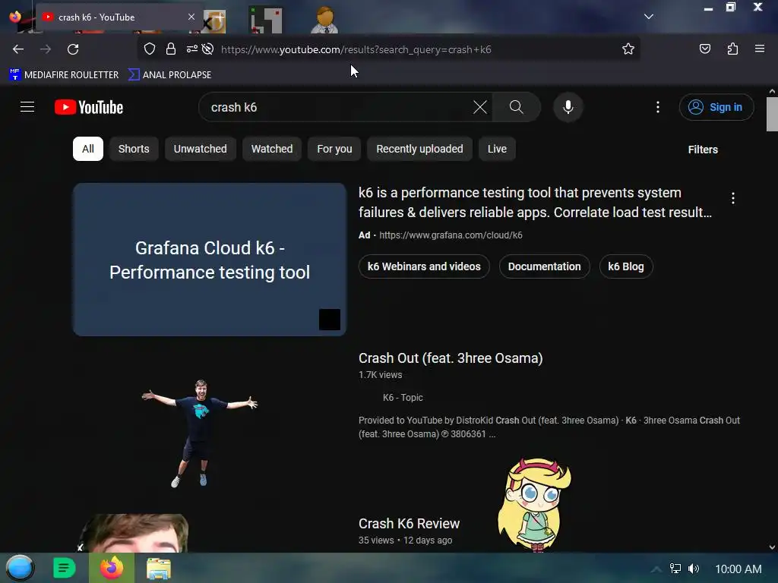This screenshot has height=583, width=778.
Task: Go back with the browser back arrow
Action: (18, 49)
